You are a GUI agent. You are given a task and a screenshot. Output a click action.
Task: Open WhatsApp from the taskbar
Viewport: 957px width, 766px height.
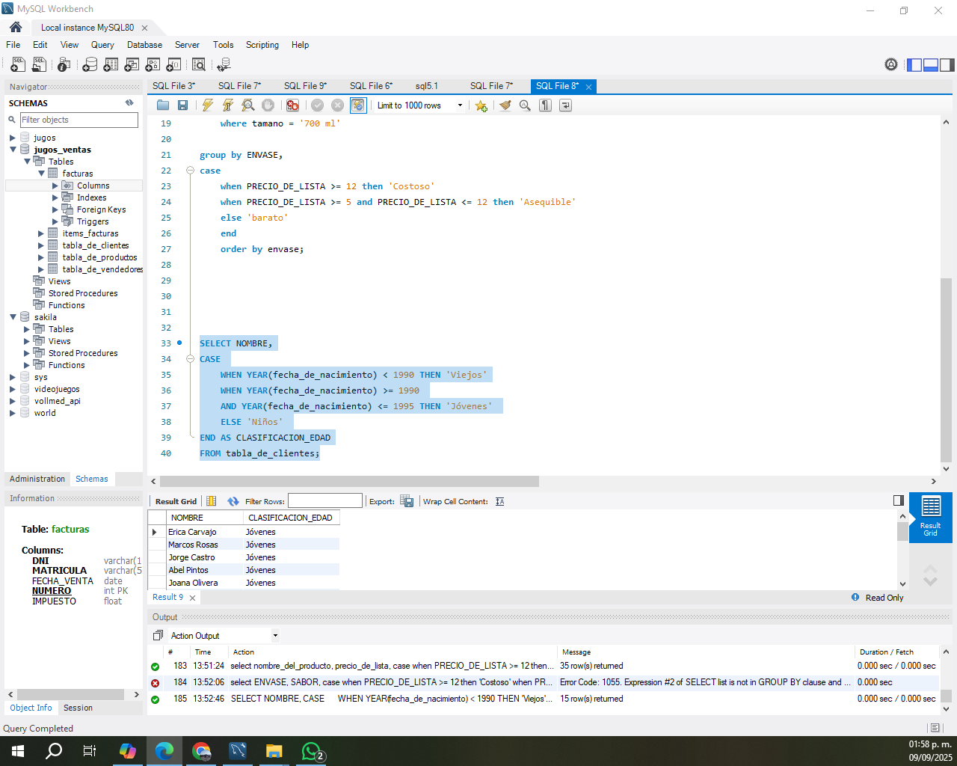311,750
